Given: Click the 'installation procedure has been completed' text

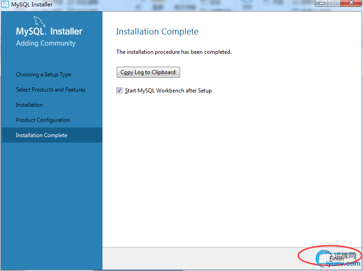Looking at the screenshot, I should click(174, 52).
